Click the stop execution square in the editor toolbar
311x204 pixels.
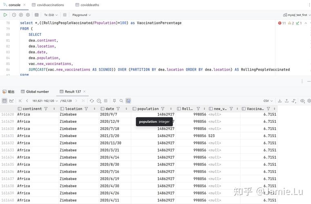(65, 15)
